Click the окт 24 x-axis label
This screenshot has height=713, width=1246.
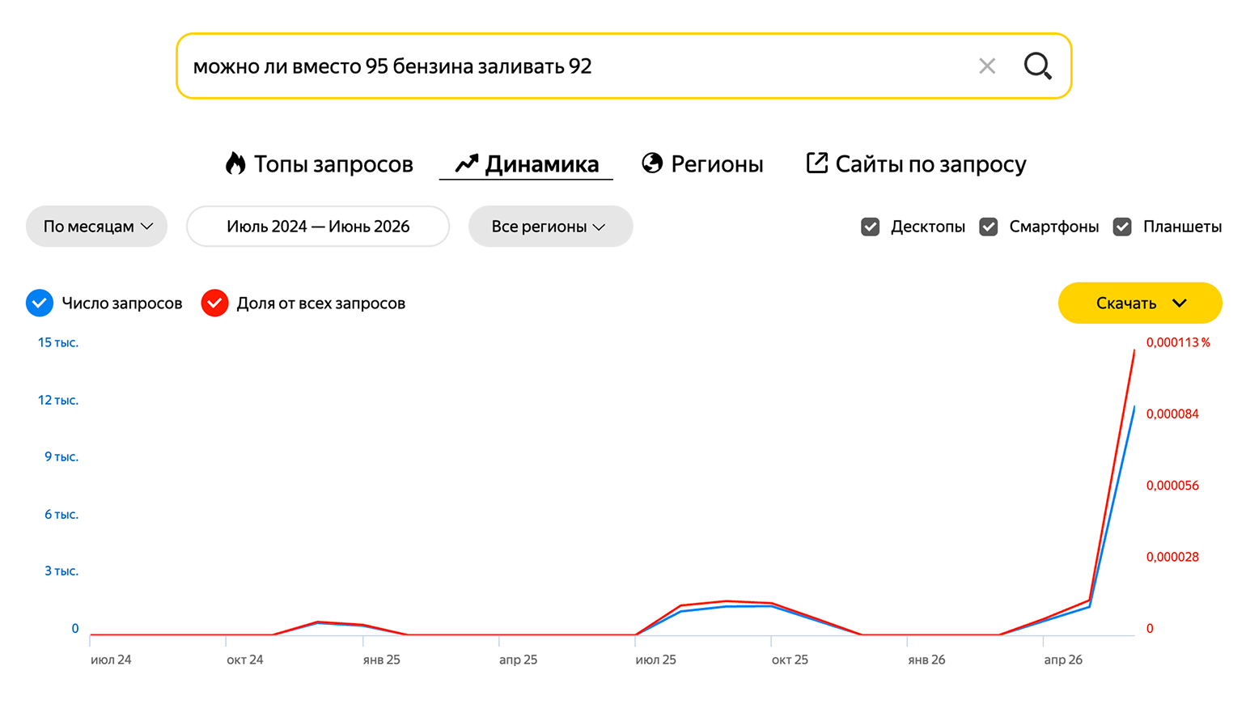click(x=245, y=660)
